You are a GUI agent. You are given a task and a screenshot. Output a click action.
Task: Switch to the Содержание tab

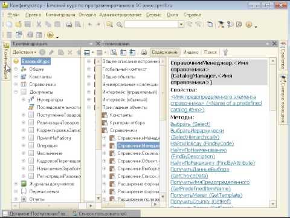click(165, 52)
